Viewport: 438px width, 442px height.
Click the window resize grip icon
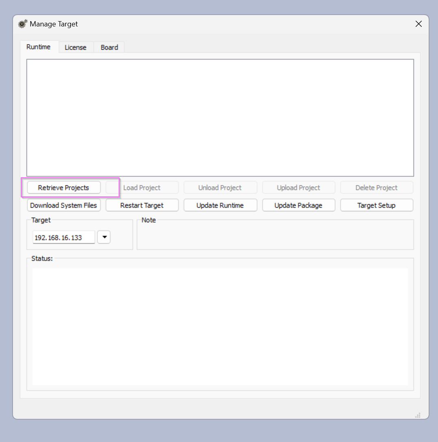click(x=418, y=415)
